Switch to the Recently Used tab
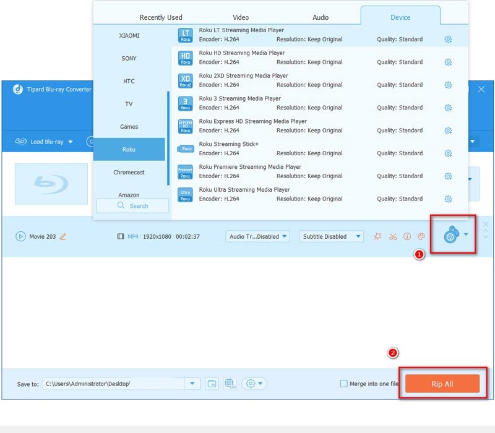 pos(161,17)
